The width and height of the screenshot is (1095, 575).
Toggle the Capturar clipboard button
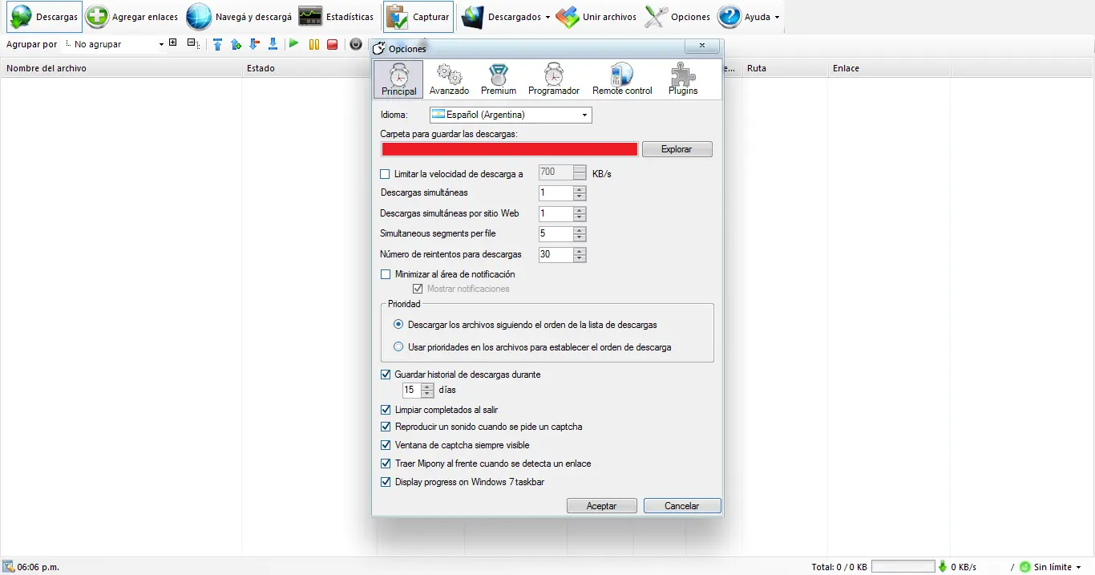click(x=418, y=17)
